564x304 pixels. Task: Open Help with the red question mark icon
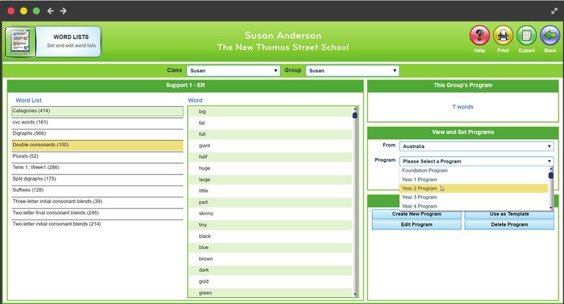(480, 36)
